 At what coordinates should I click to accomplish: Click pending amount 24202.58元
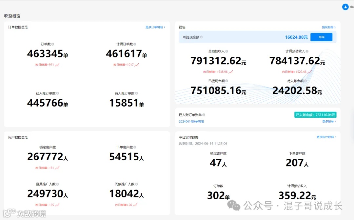point(297,90)
